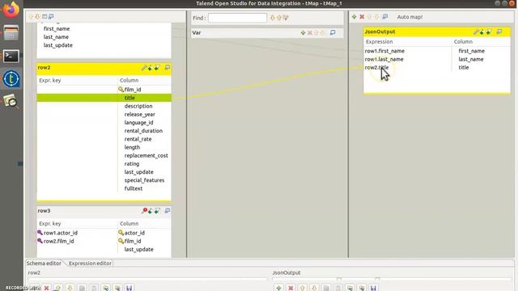Click the 'row1.actor_id' expression key in row3

pyautogui.click(x=61, y=233)
